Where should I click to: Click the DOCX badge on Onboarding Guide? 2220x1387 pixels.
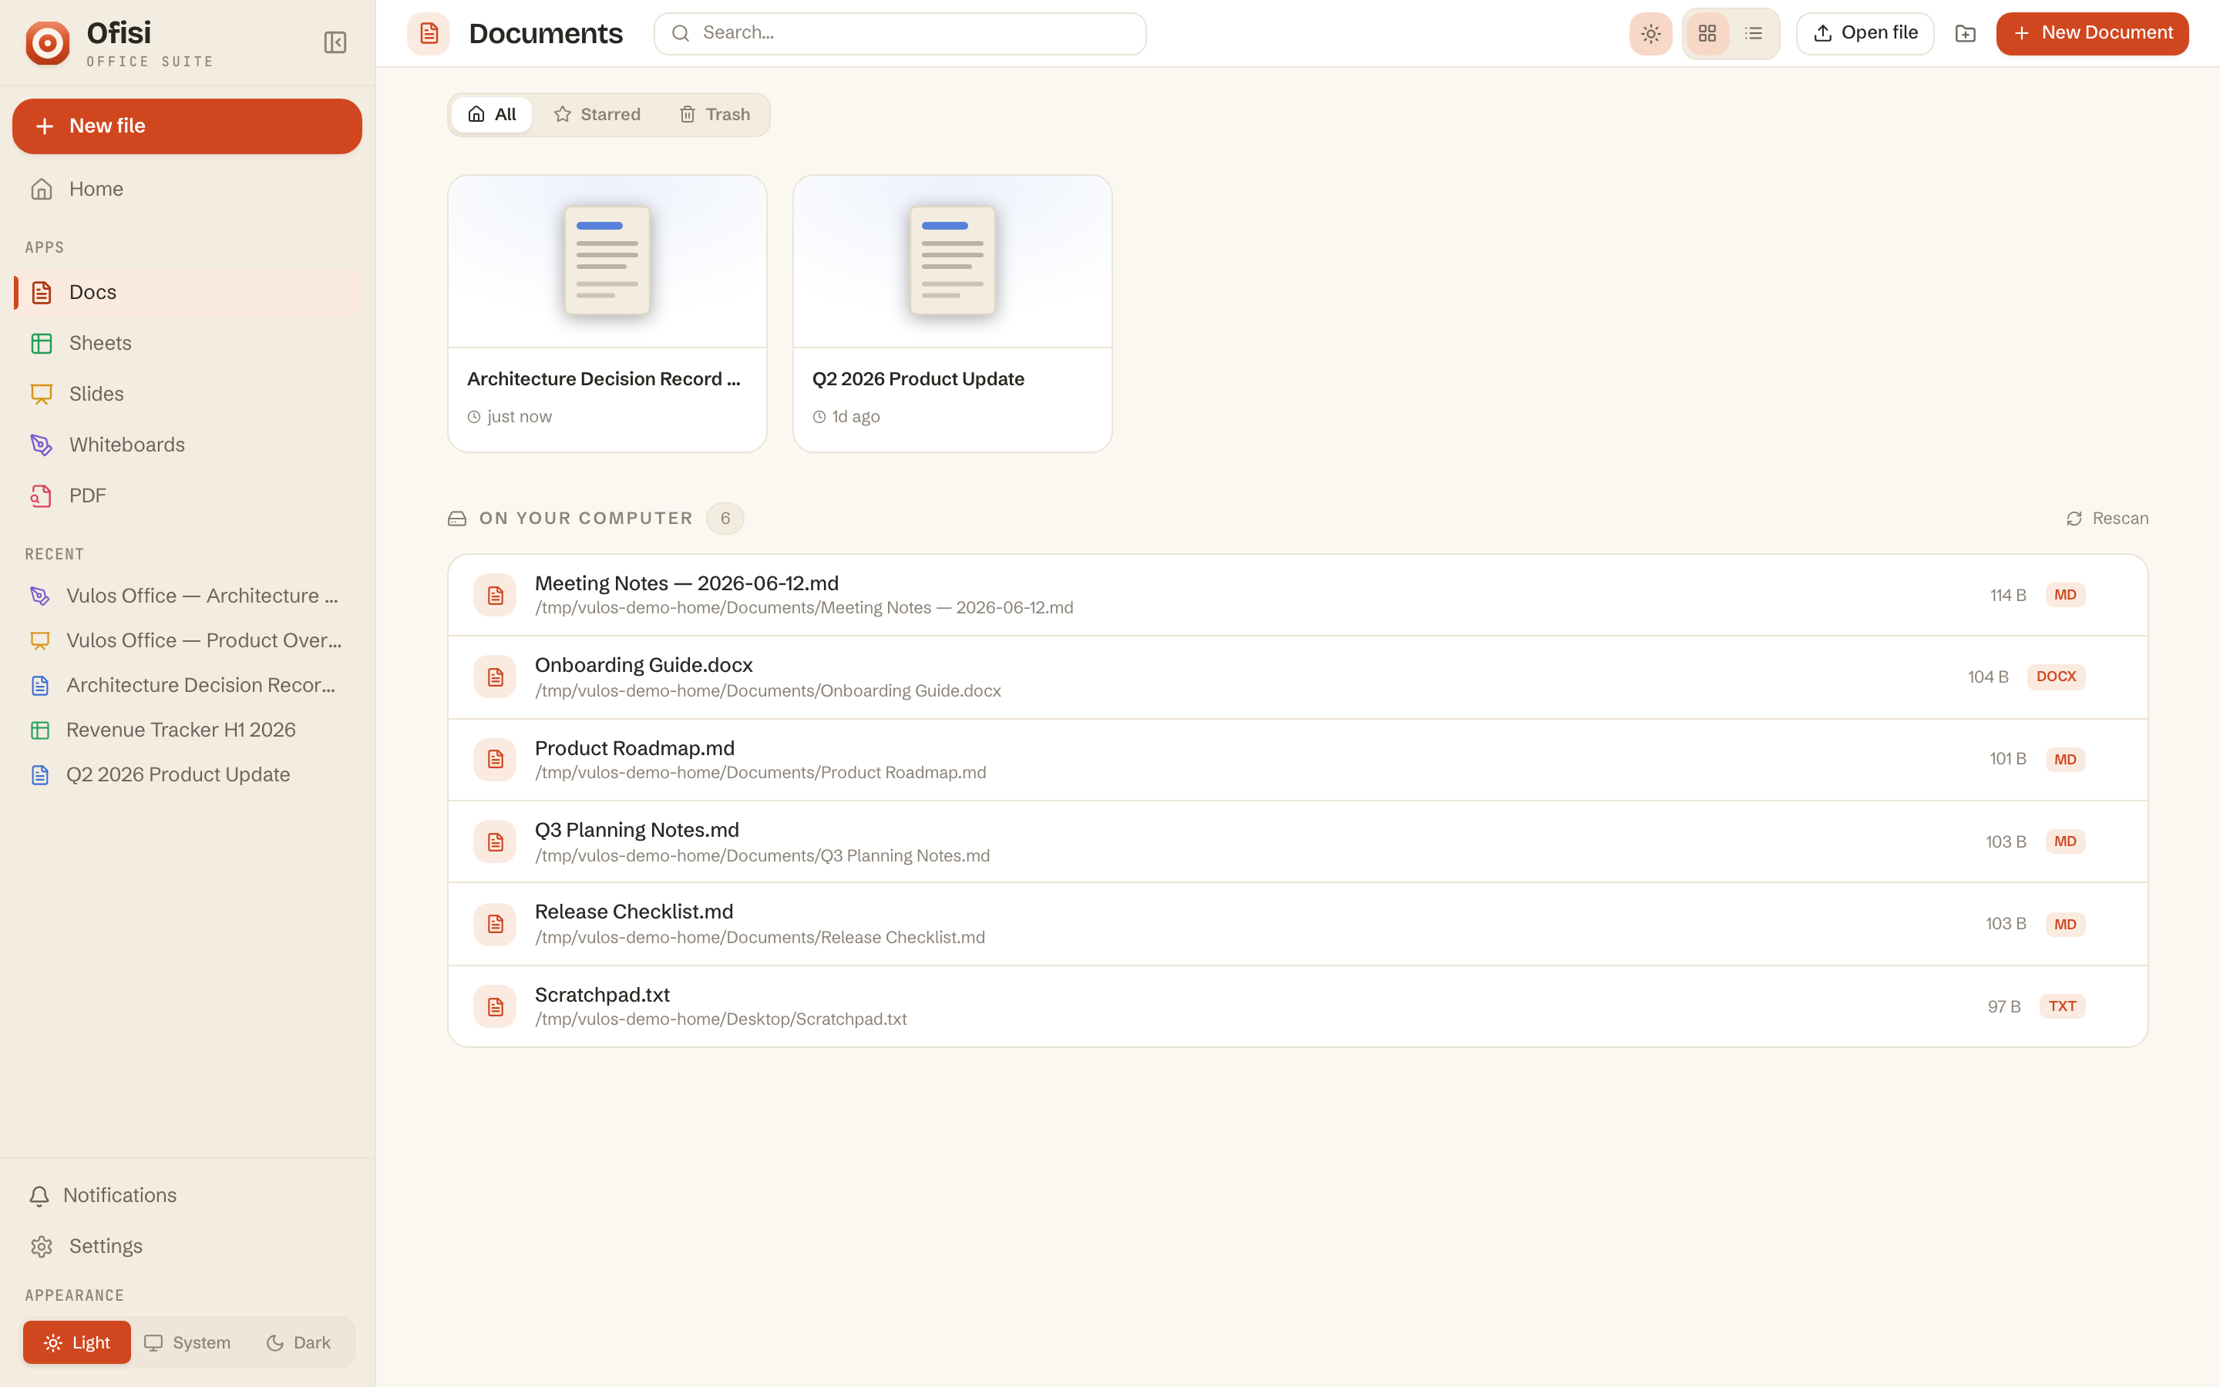pos(2056,677)
